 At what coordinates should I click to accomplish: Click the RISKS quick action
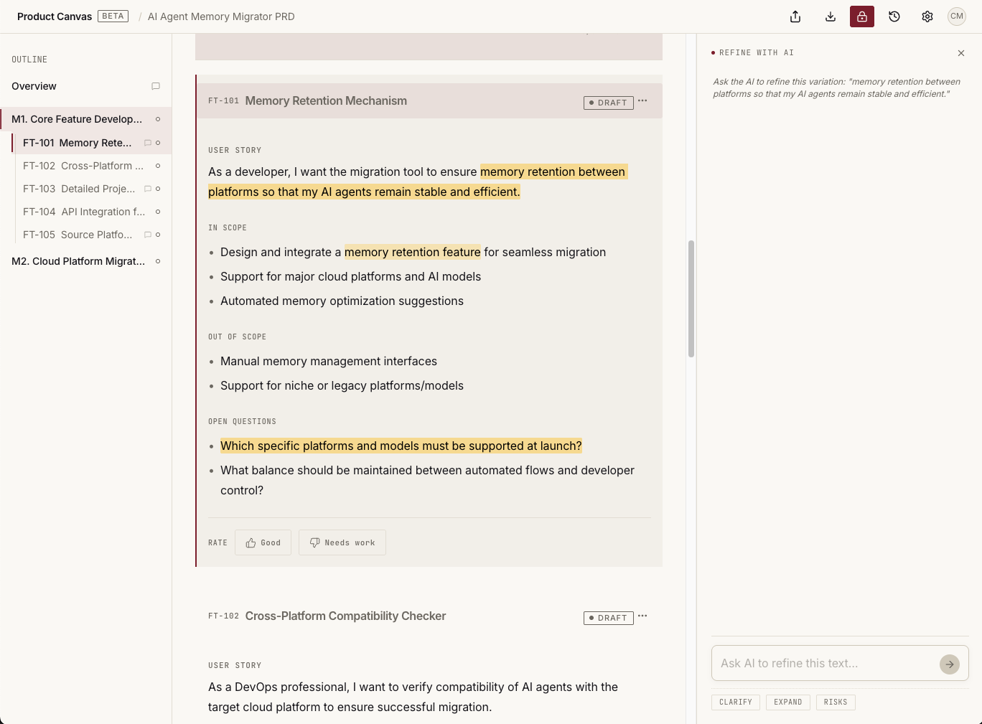click(x=836, y=702)
